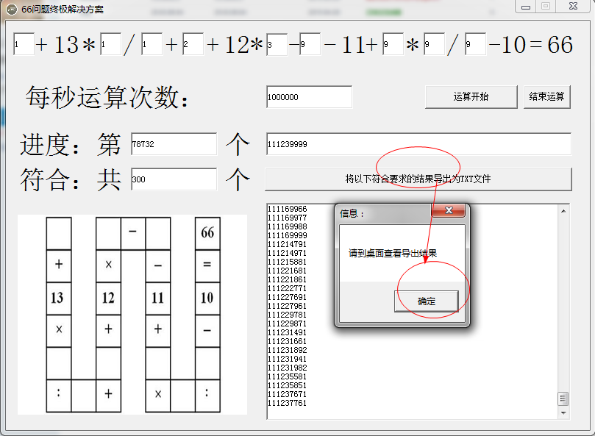
Task: Click the progress field showing 78732
Action: click(x=173, y=143)
